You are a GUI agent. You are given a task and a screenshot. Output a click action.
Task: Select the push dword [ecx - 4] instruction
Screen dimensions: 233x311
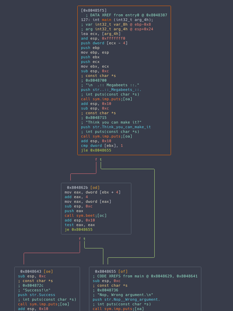point(104,43)
